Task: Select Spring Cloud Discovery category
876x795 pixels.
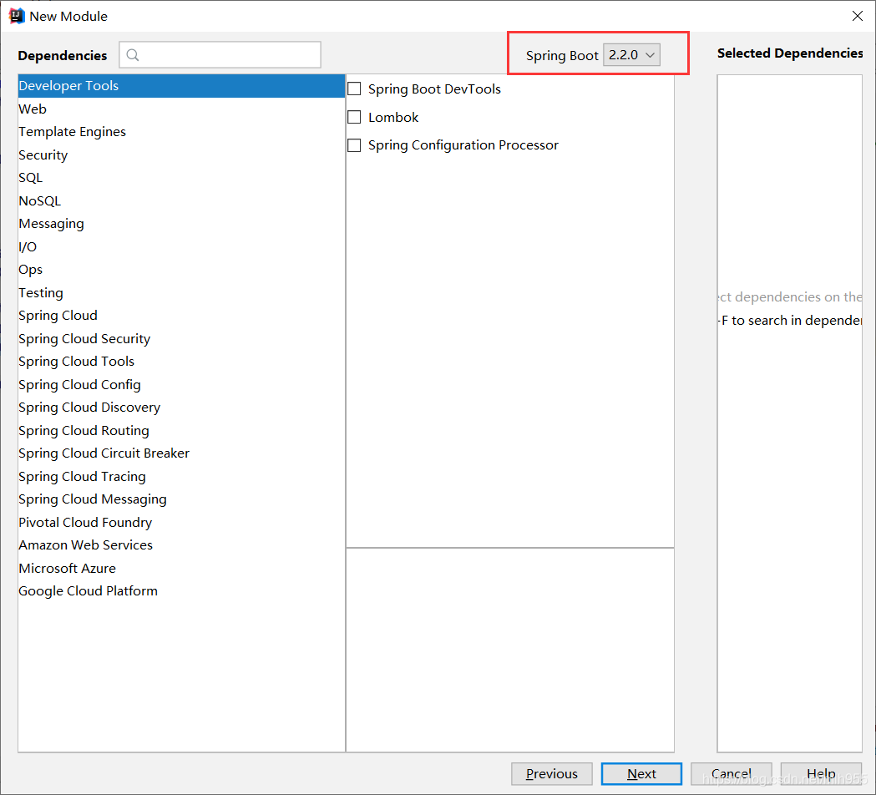Action: (x=181, y=408)
